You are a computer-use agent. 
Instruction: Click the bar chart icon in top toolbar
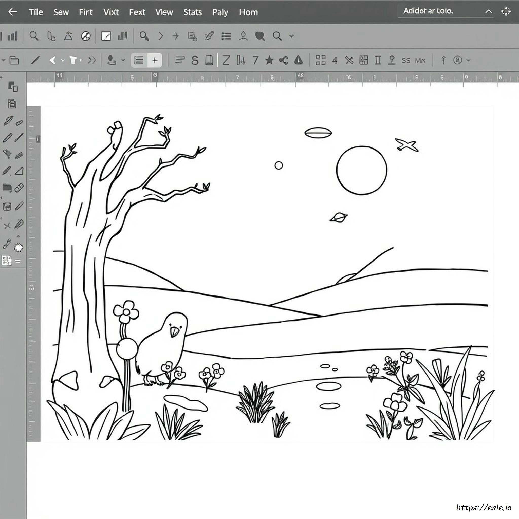click(x=12, y=36)
